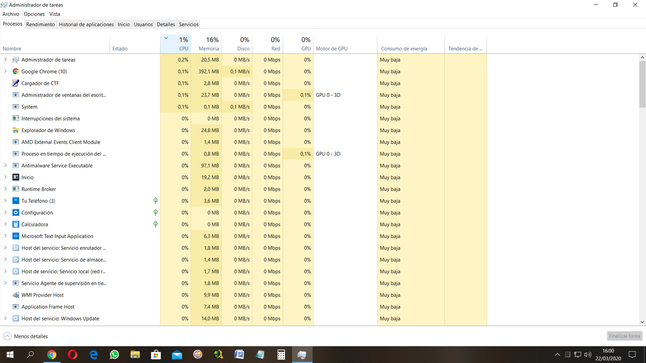Image resolution: width=646 pixels, height=363 pixels.
Task: Sort processes by the CPU column header
Action: (x=176, y=44)
